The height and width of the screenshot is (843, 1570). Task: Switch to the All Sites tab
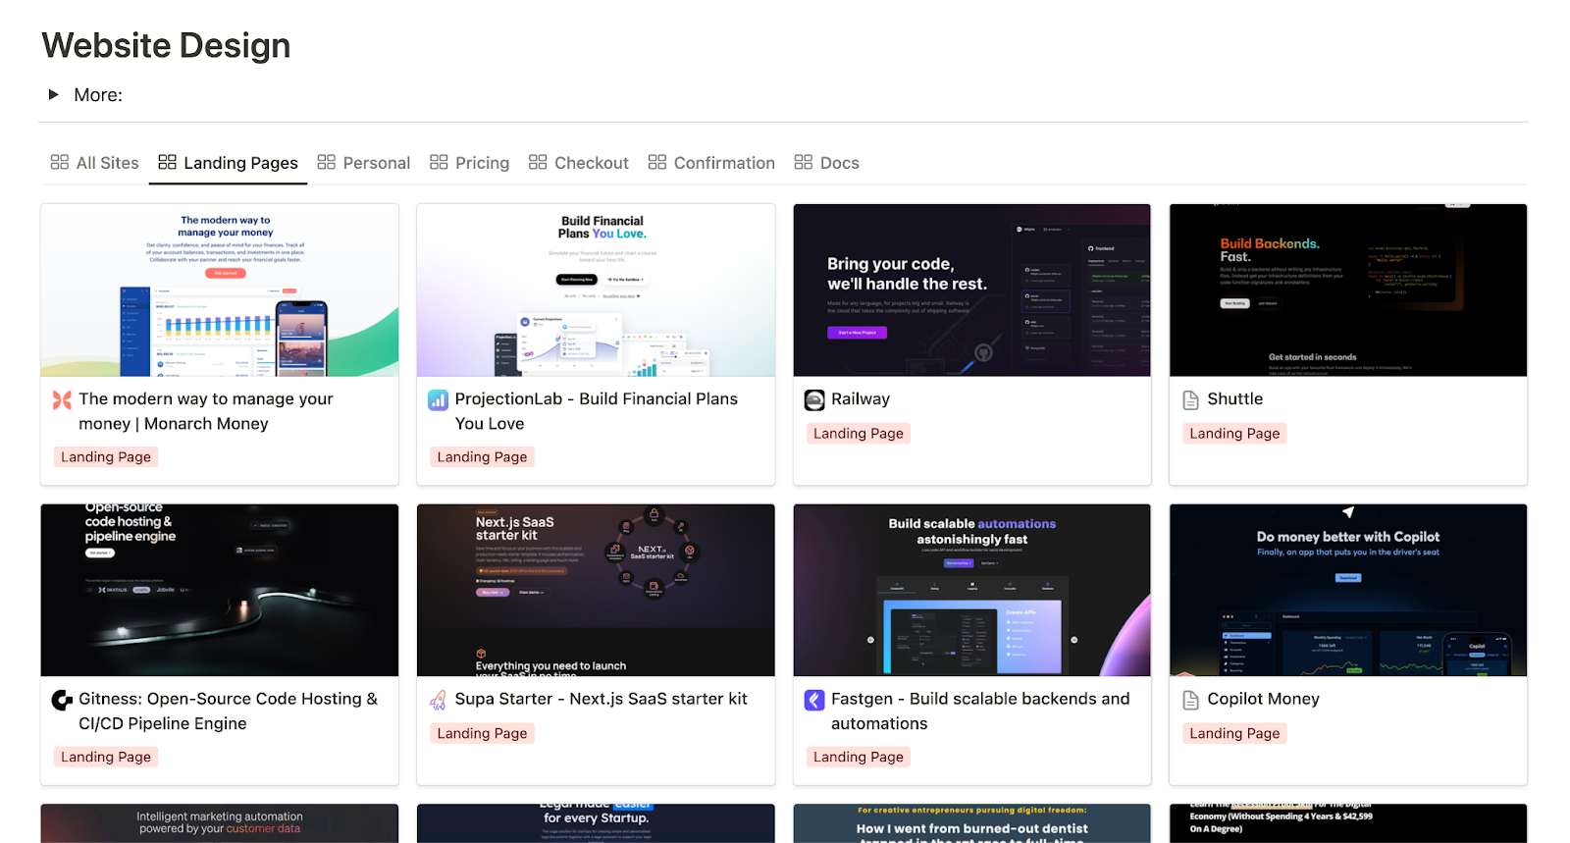click(x=95, y=163)
